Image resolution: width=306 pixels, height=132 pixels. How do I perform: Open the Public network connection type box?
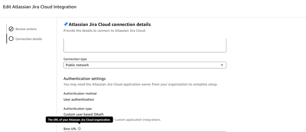[145, 65]
